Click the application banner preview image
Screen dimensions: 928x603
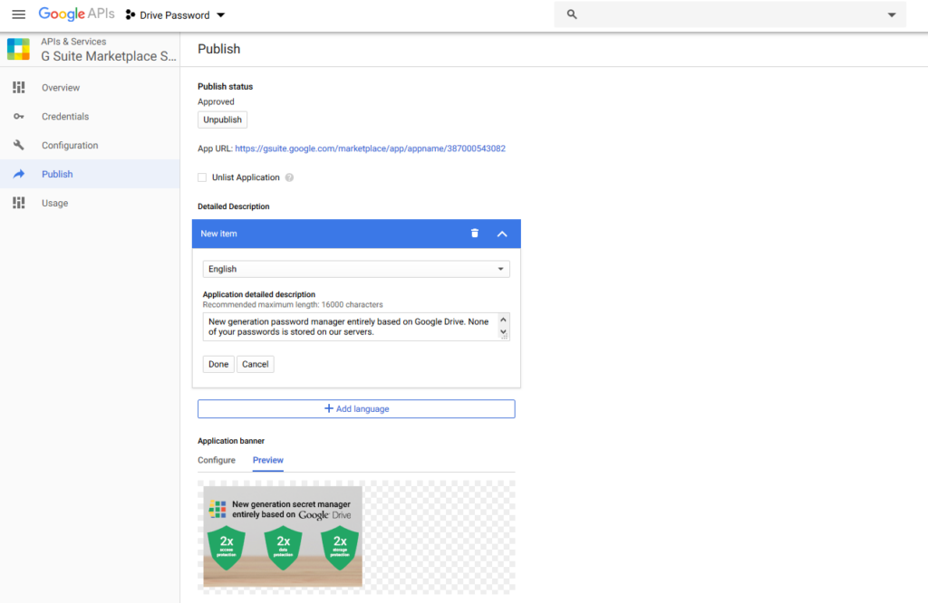[283, 537]
